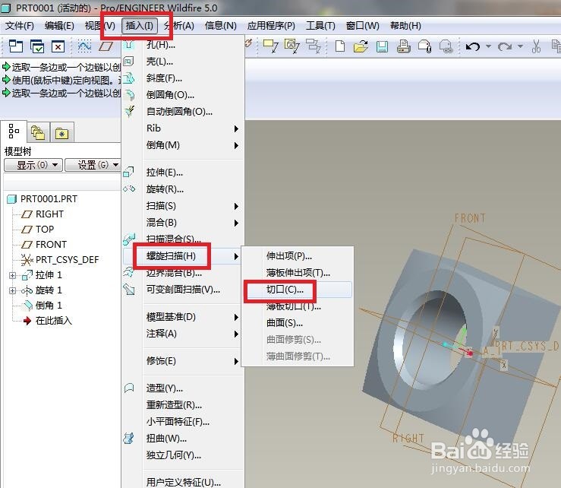Viewport: 561px width, 488px height.
Task: Open the 应用程序(P) menu
Action: pos(271,26)
